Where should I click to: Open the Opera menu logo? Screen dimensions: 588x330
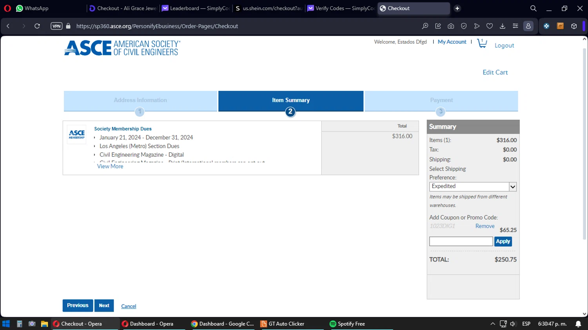point(7,8)
